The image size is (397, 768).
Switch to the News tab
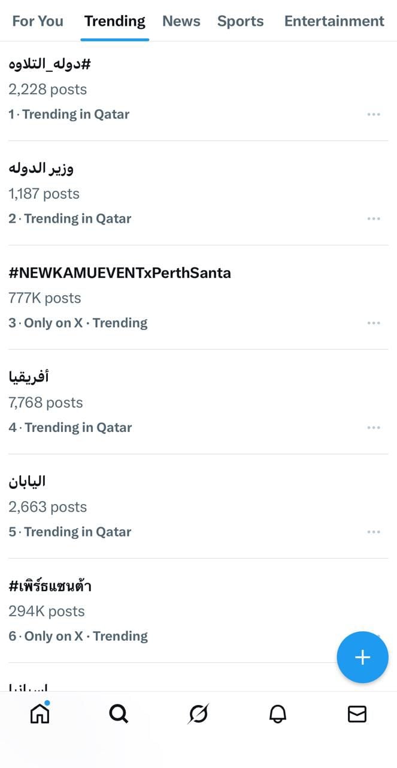181,21
